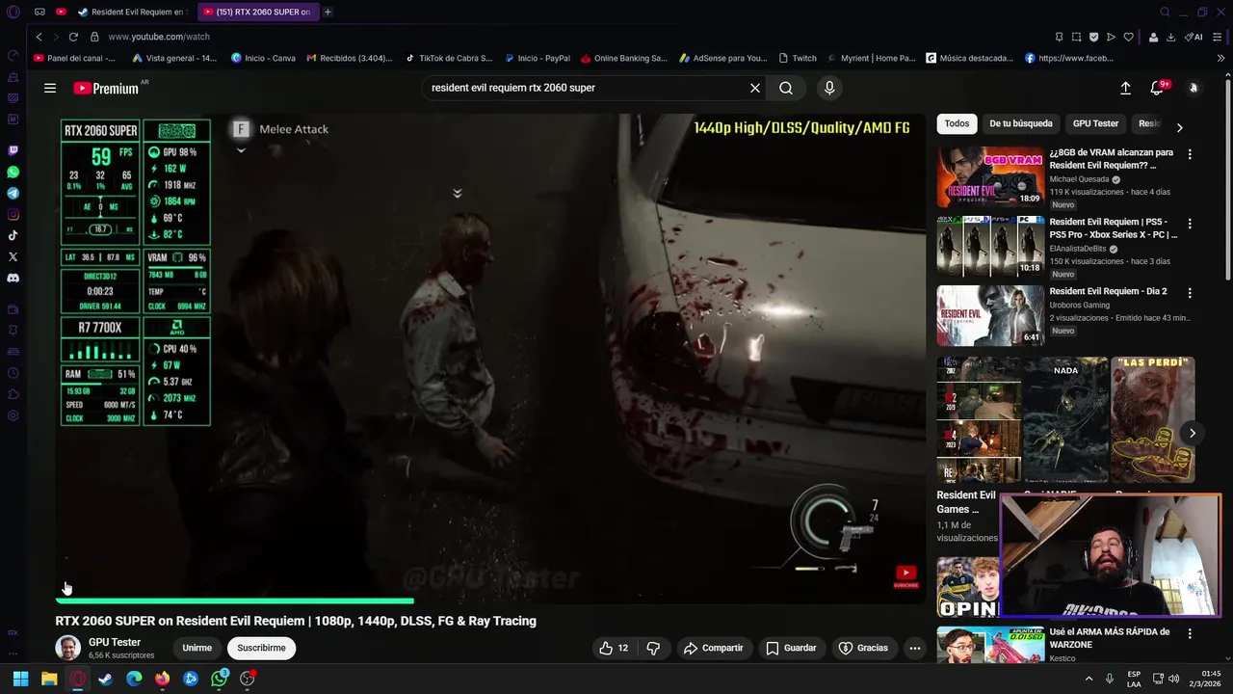Select the Todos filter chip

tap(957, 123)
